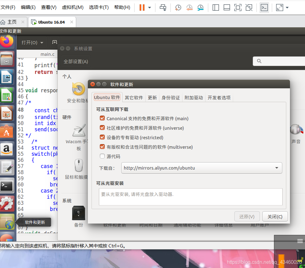Screen dimensions: 305x268
Task: Switch to Ubuntu 软件 tab
Action: pos(107,97)
